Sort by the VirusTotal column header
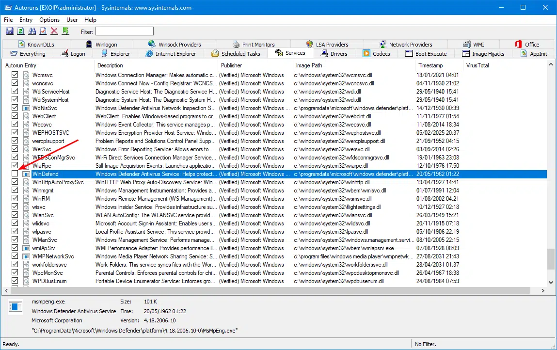 point(505,65)
